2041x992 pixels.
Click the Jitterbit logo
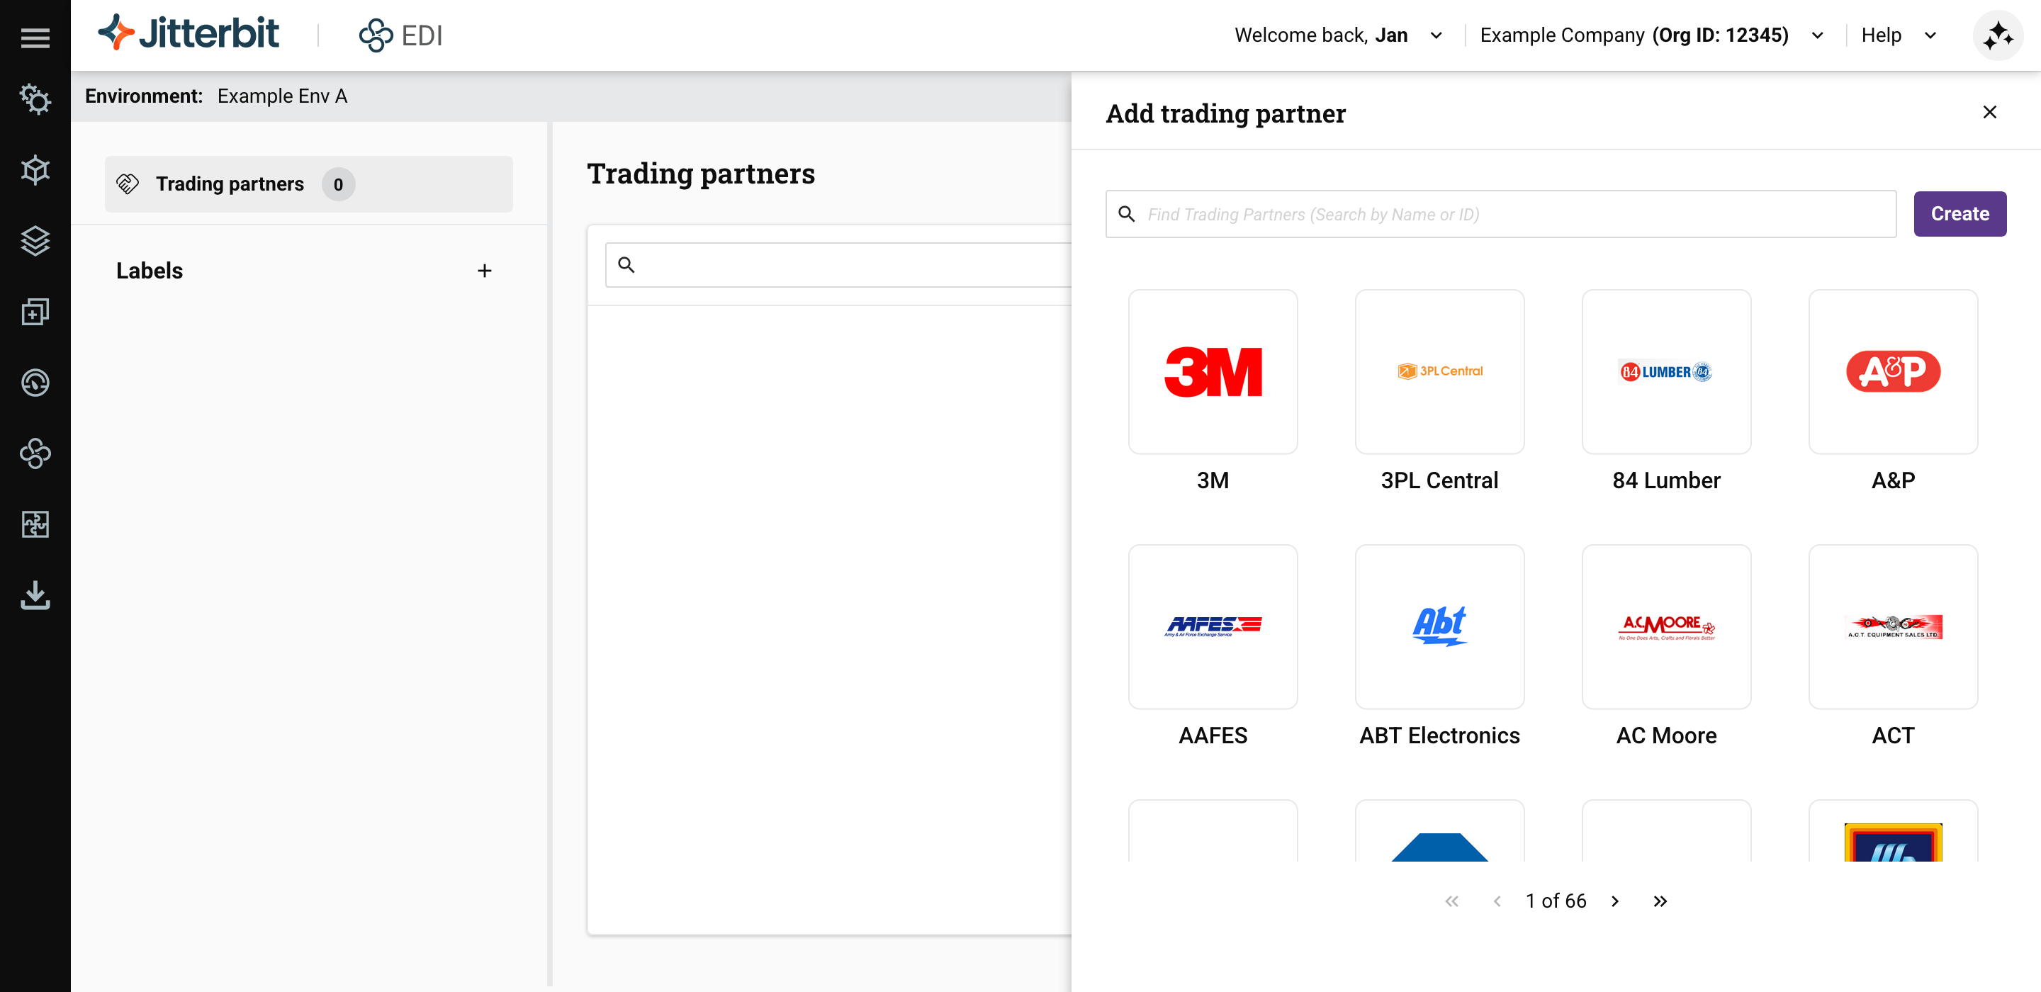[x=189, y=33]
